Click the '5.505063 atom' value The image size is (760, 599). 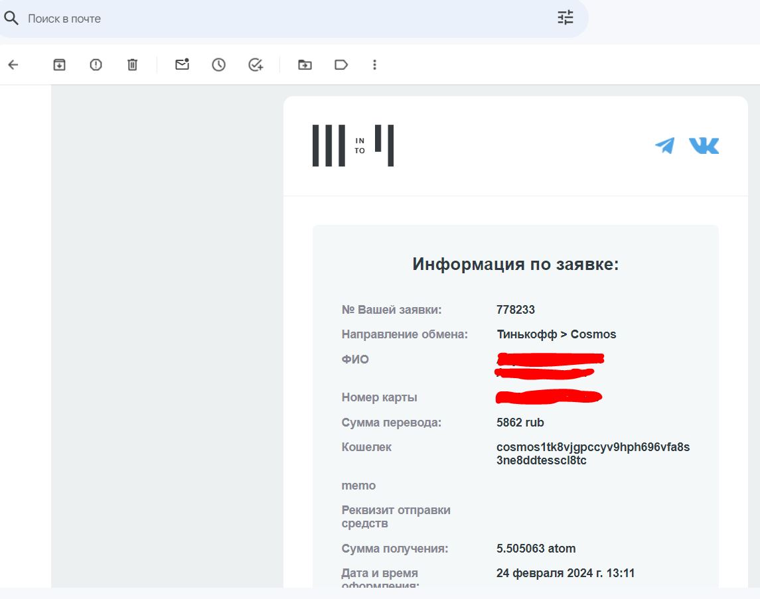pos(536,549)
